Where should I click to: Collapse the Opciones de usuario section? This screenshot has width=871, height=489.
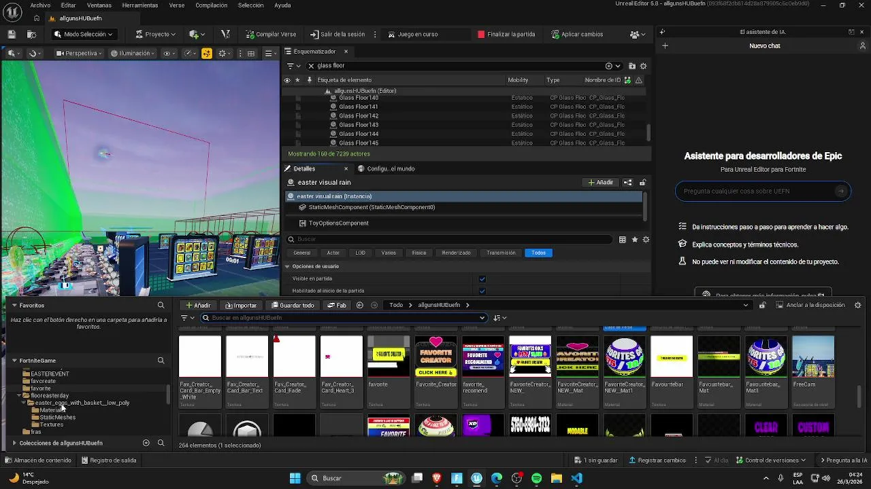tap(287, 266)
